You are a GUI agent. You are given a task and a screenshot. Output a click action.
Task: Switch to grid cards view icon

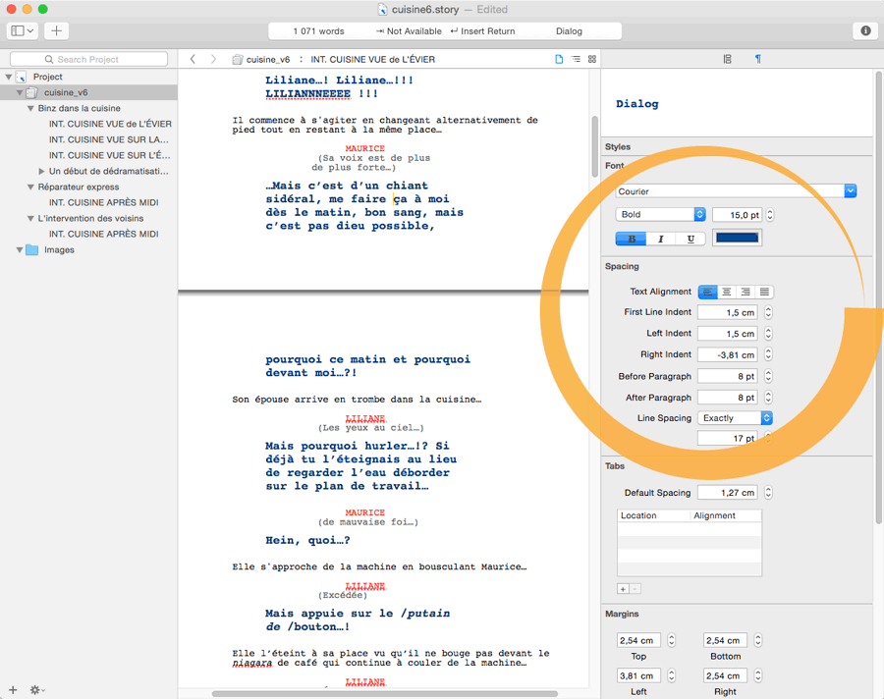592,59
